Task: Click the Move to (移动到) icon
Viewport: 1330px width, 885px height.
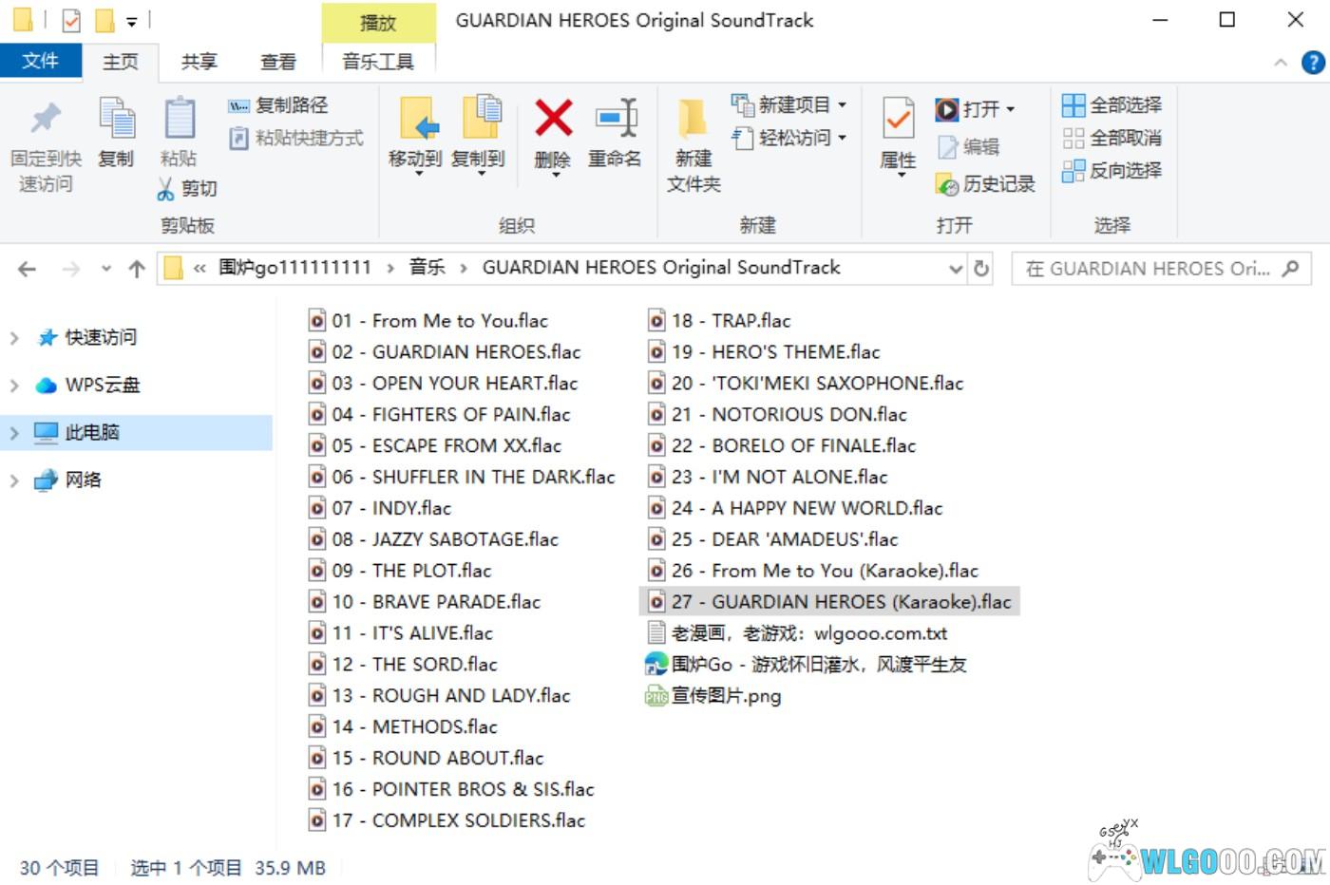Action: (x=416, y=120)
